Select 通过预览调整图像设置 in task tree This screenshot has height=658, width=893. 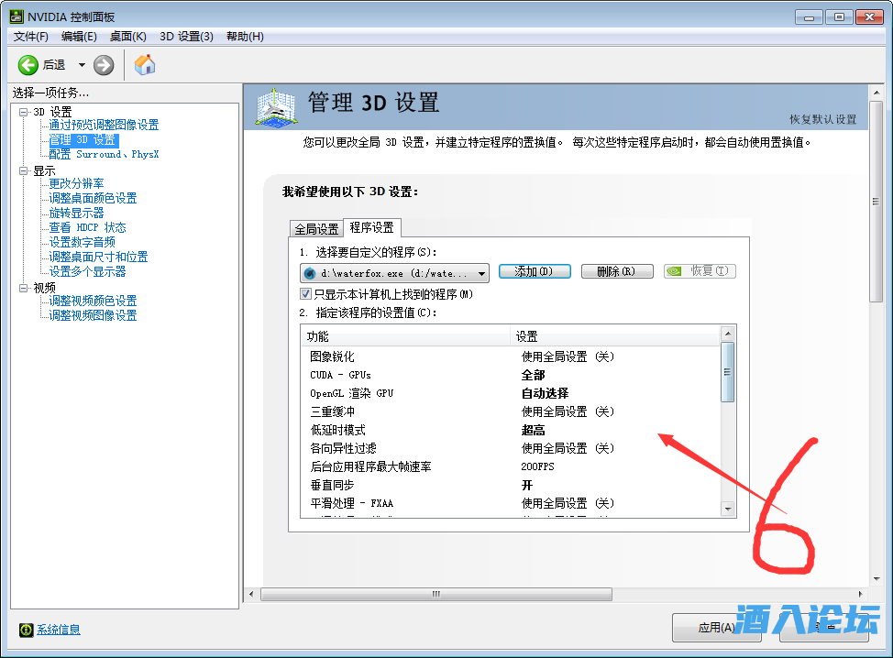[104, 126]
